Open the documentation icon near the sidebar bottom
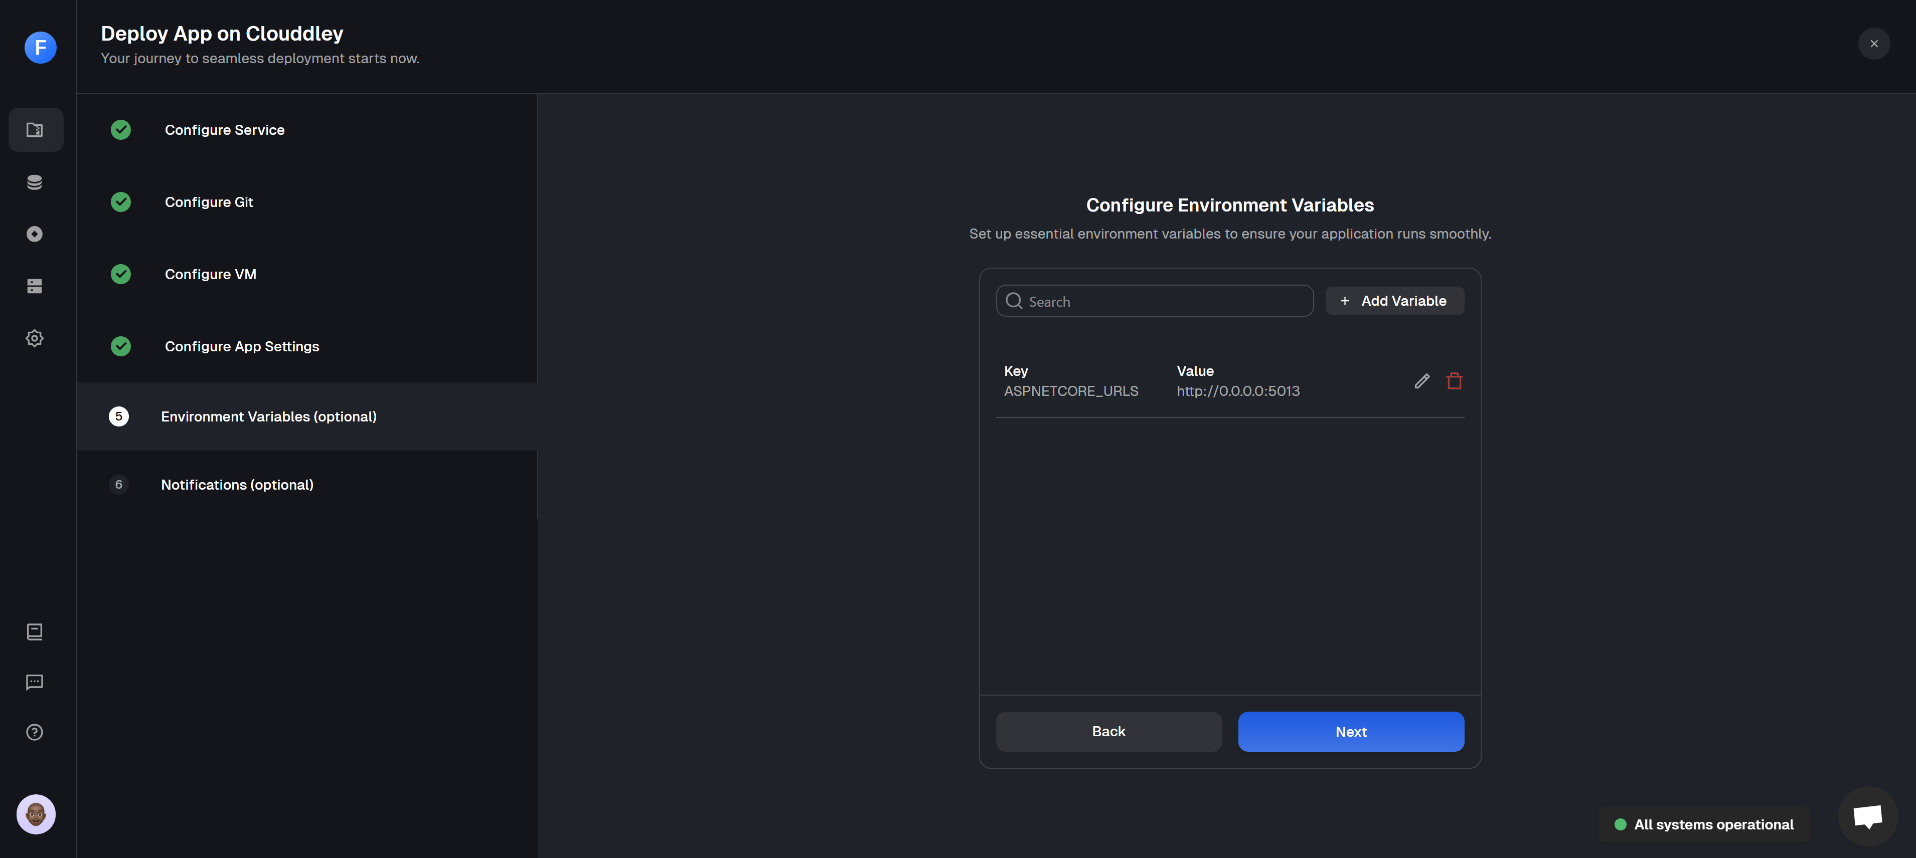This screenshot has width=1916, height=858. click(35, 632)
